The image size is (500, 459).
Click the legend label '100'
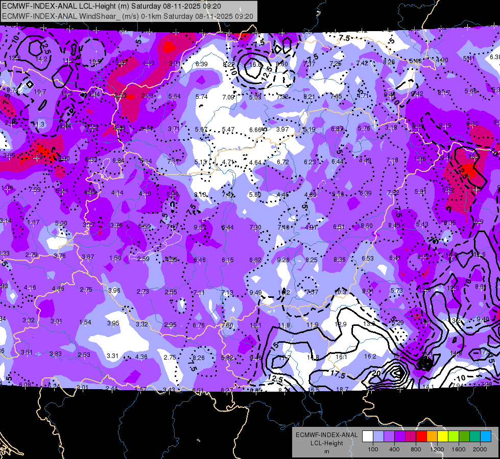(373, 449)
